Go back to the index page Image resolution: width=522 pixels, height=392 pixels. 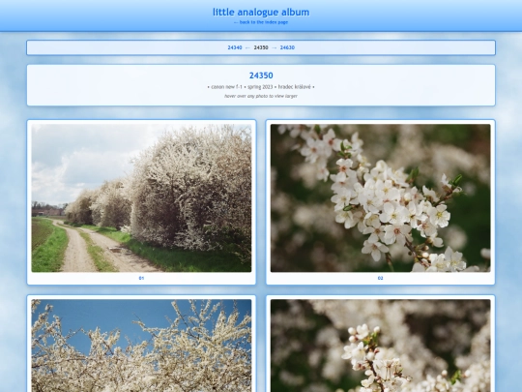(x=261, y=22)
